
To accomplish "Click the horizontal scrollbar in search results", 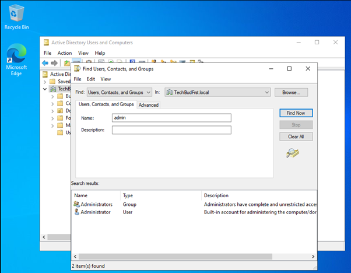I will click(192, 257).
